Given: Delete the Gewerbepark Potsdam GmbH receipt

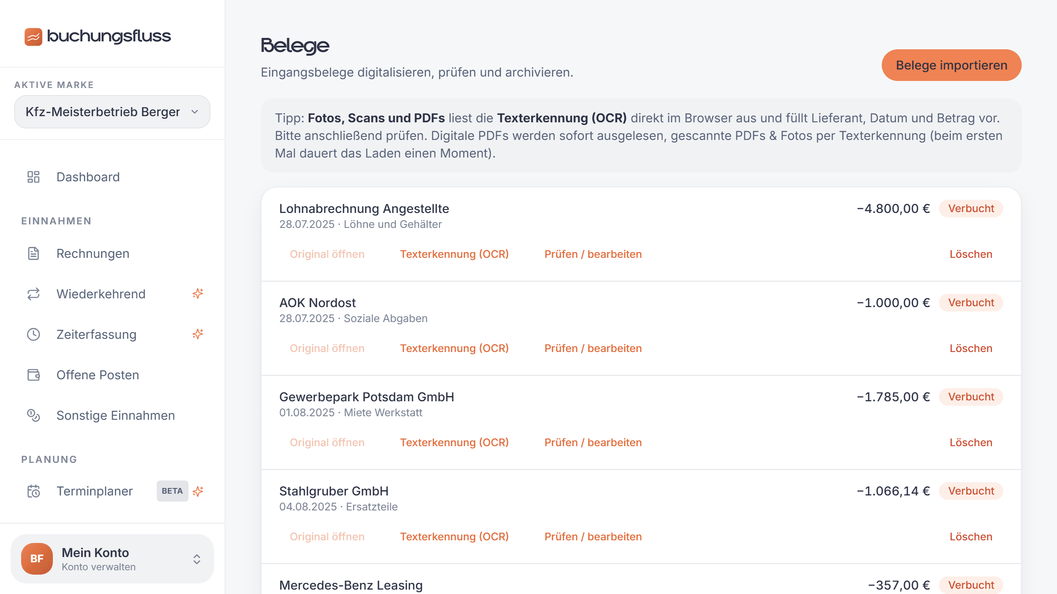Looking at the screenshot, I should (x=971, y=443).
